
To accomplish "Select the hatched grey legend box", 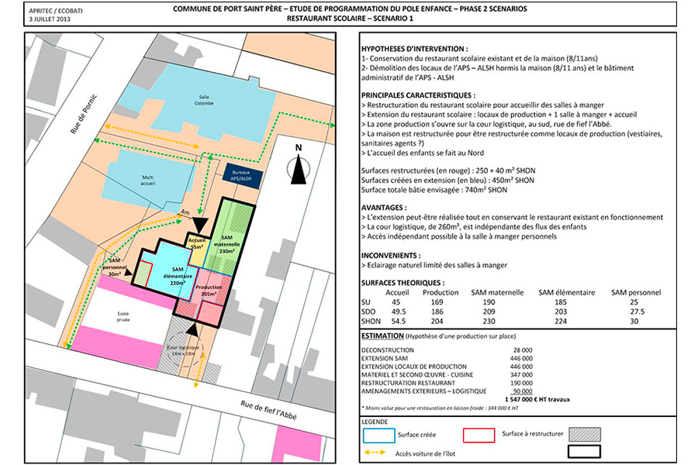I will coord(585,434).
